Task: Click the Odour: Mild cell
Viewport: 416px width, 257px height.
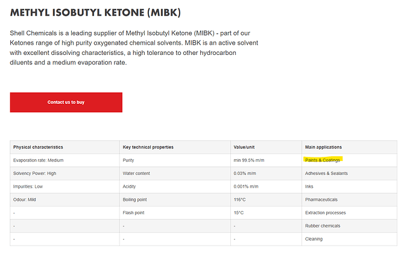Action: pyautogui.click(x=25, y=200)
